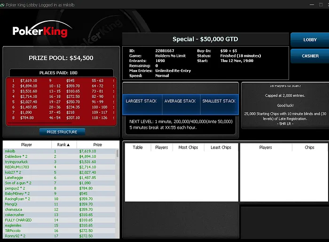Open the Lobby
The height and width of the screenshot is (242, 329).
click(310, 40)
